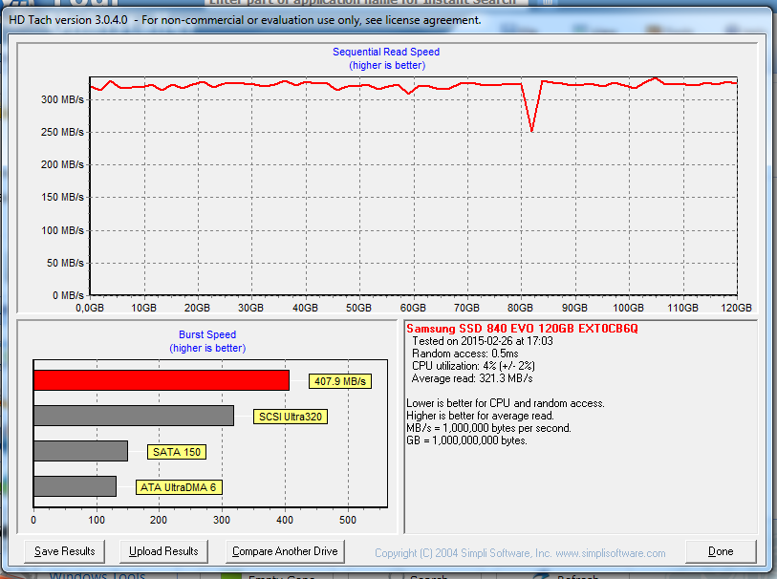
Task: Click the Simpli Software copyright text
Action: click(520, 553)
